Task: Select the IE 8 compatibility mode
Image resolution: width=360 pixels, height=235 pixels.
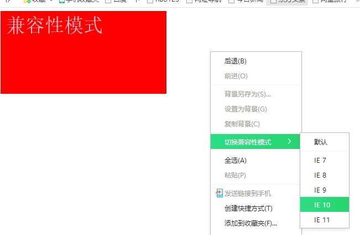Action: tap(325, 175)
